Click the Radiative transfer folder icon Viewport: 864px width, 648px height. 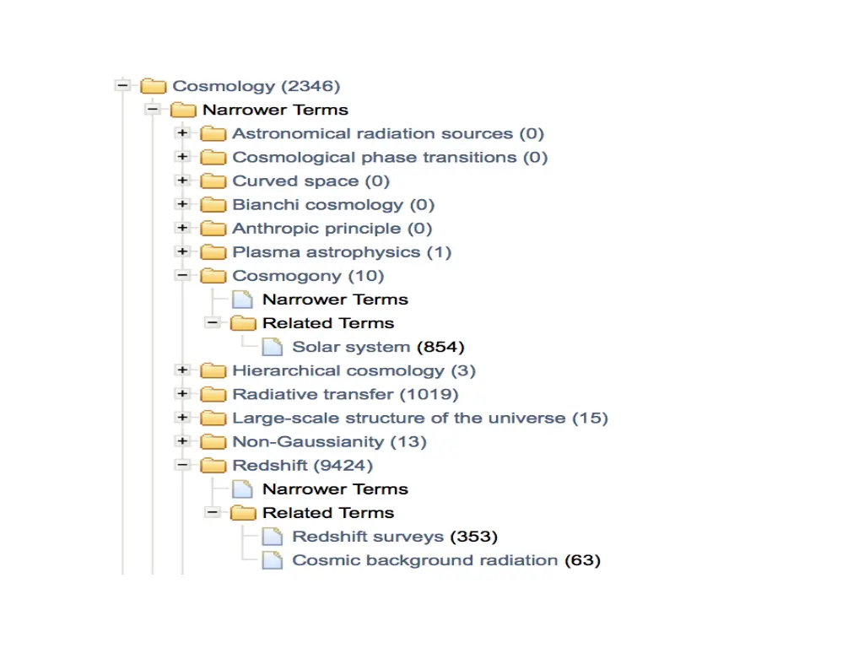click(213, 394)
